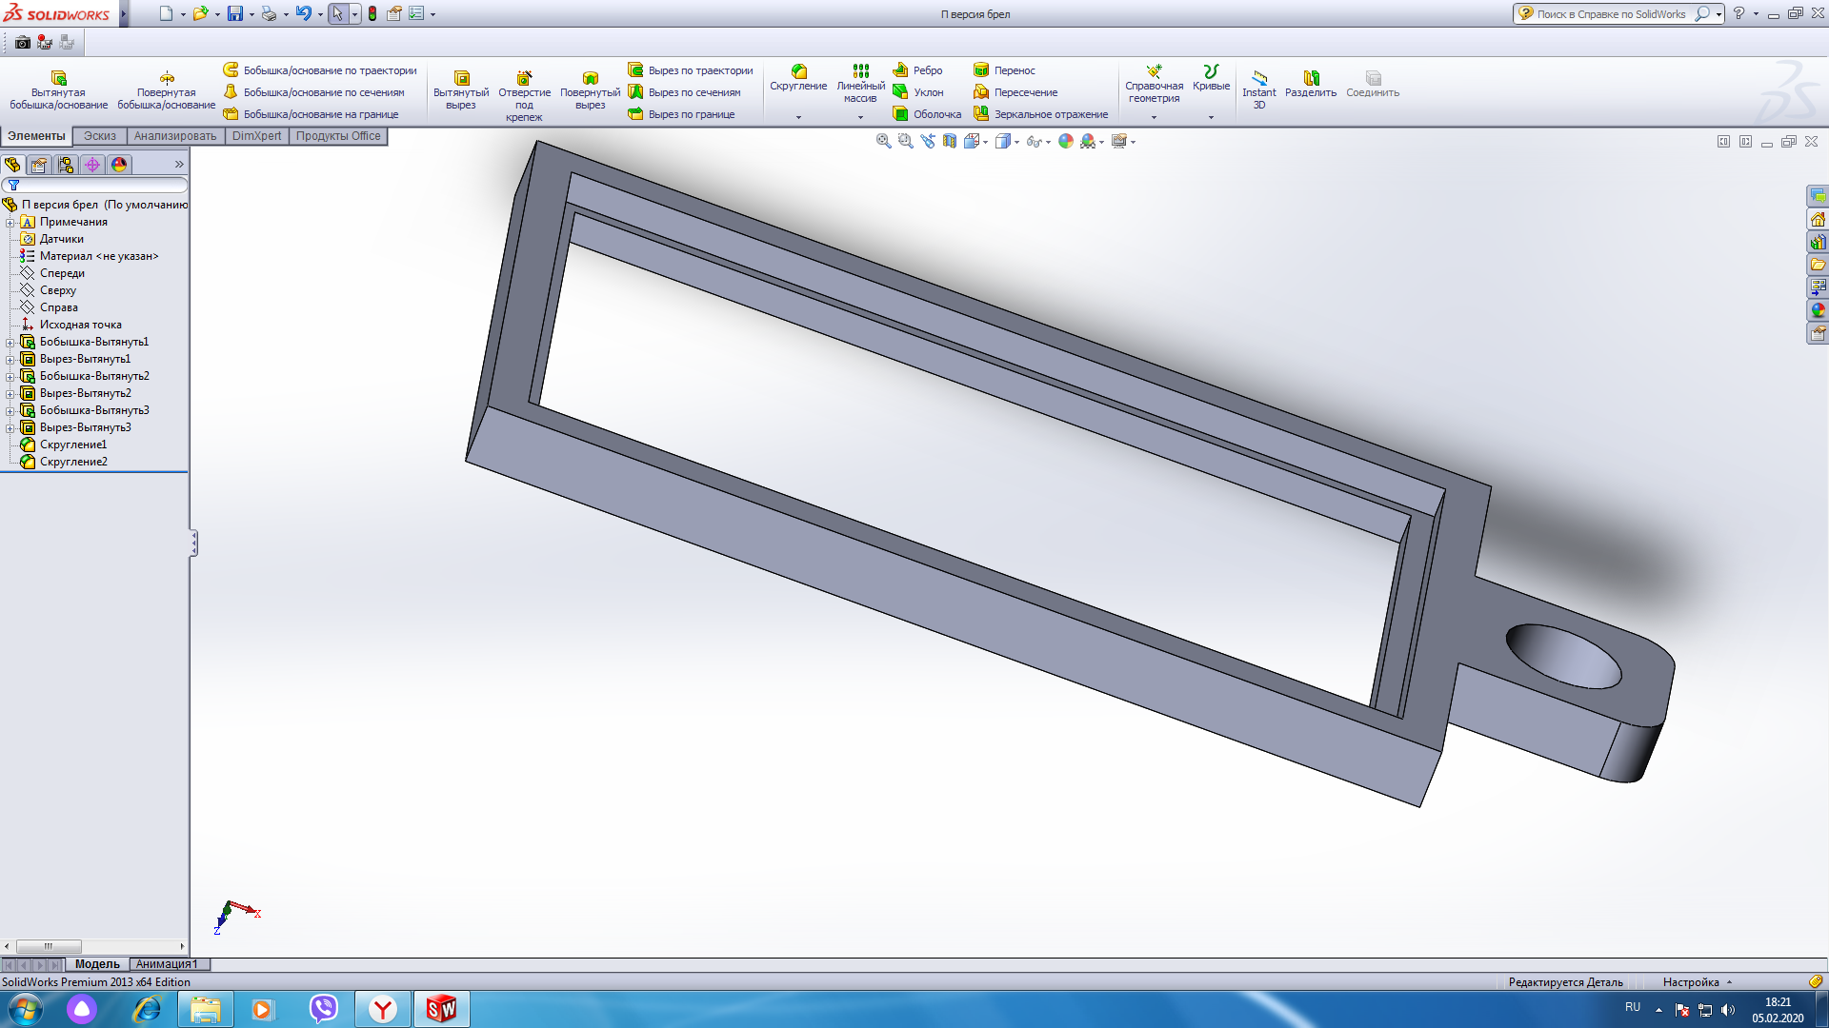Select the Вытянутый вырез tool

tap(461, 86)
